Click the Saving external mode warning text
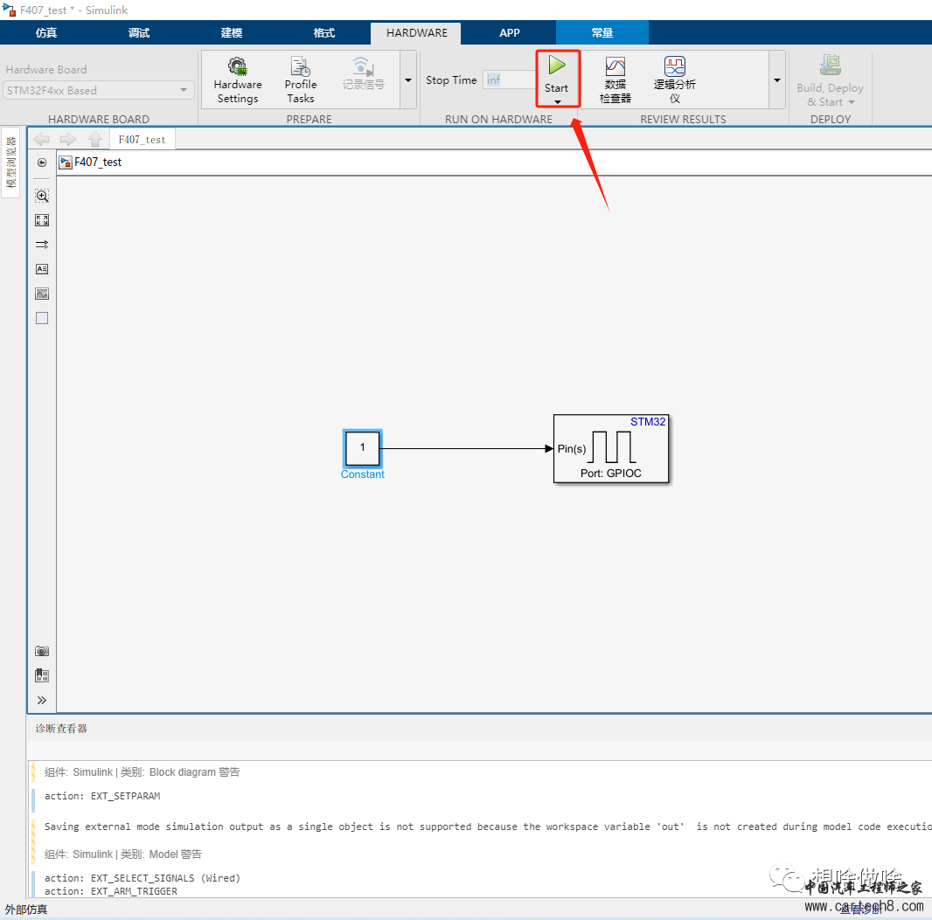 [x=487, y=827]
